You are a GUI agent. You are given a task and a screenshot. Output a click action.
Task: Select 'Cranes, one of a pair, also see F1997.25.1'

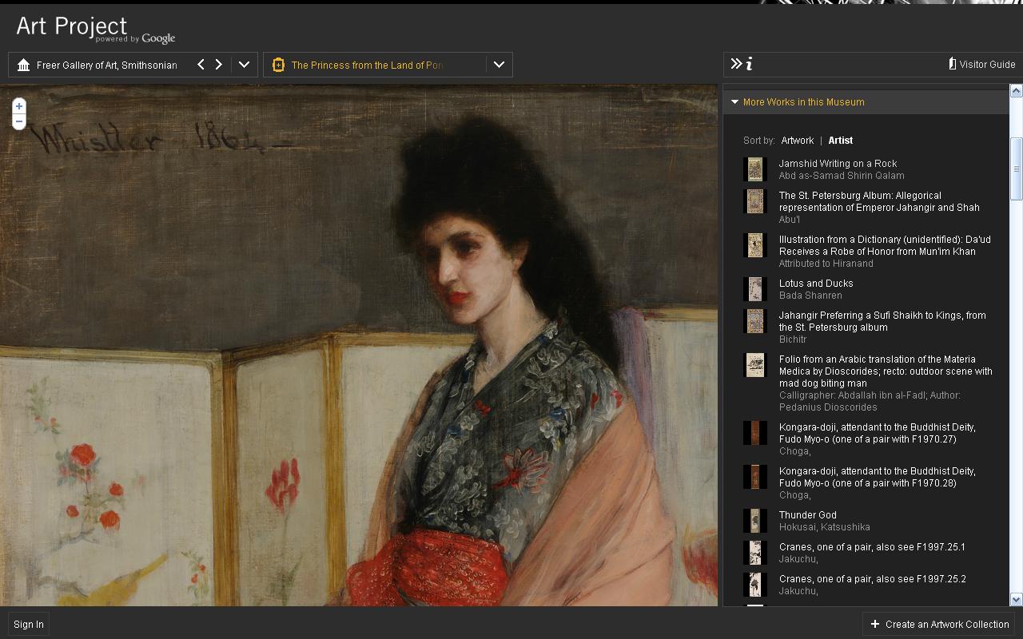click(x=872, y=547)
